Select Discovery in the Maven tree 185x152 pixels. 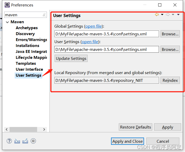[x=25, y=34]
